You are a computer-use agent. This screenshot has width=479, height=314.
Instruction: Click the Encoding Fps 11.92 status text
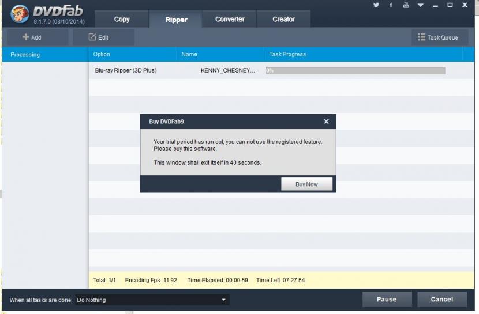pos(151,280)
